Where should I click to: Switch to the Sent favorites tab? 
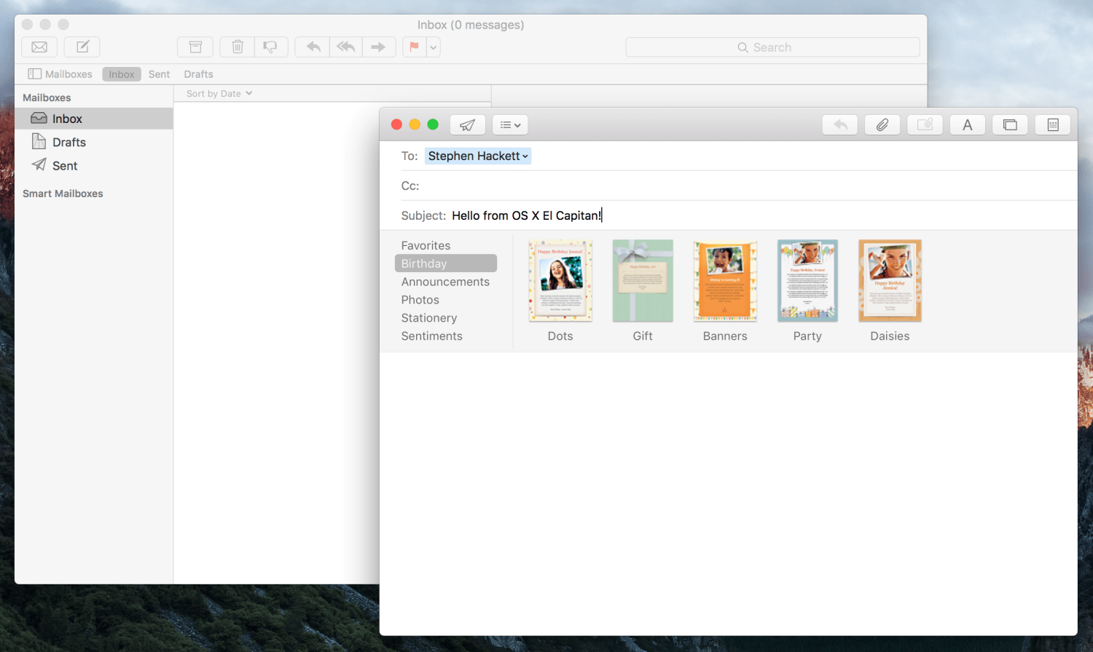tap(159, 74)
